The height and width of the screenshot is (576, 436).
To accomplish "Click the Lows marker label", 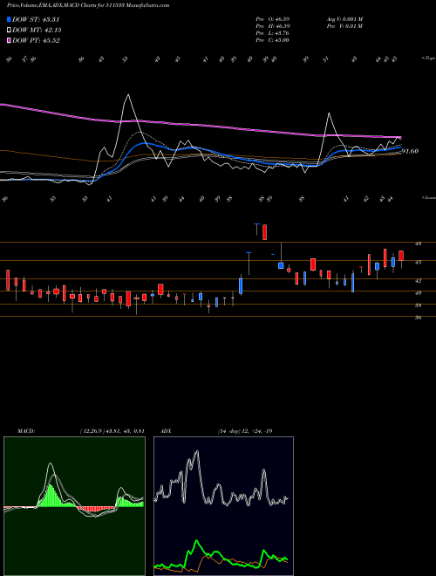I will click(428, 197).
